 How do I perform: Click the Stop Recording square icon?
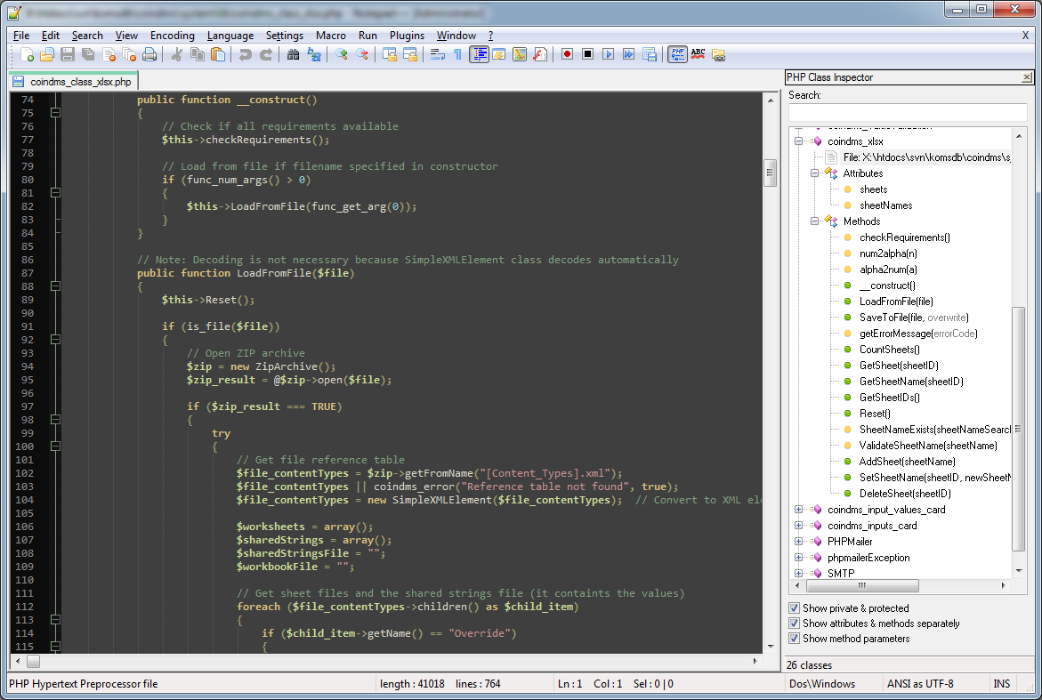pyautogui.click(x=587, y=55)
